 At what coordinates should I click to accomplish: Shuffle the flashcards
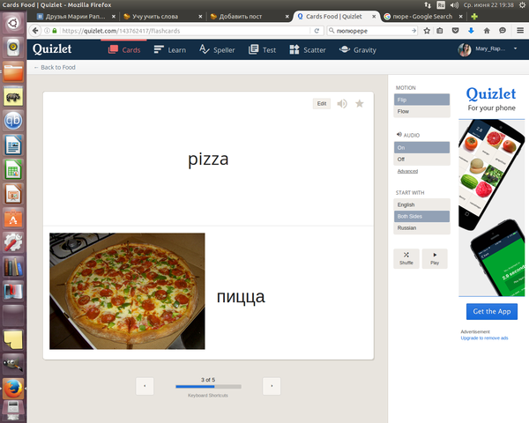coord(406,258)
